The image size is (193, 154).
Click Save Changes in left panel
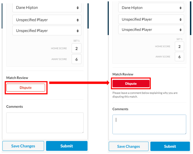(23, 146)
